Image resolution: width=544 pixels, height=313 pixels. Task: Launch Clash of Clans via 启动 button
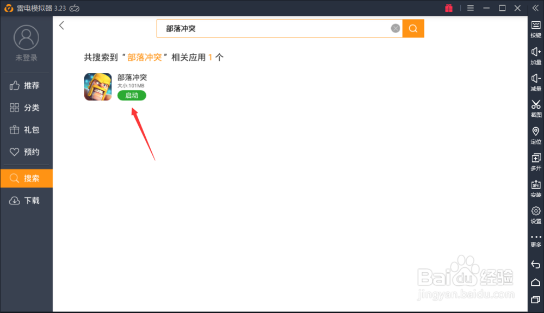(131, 95)
